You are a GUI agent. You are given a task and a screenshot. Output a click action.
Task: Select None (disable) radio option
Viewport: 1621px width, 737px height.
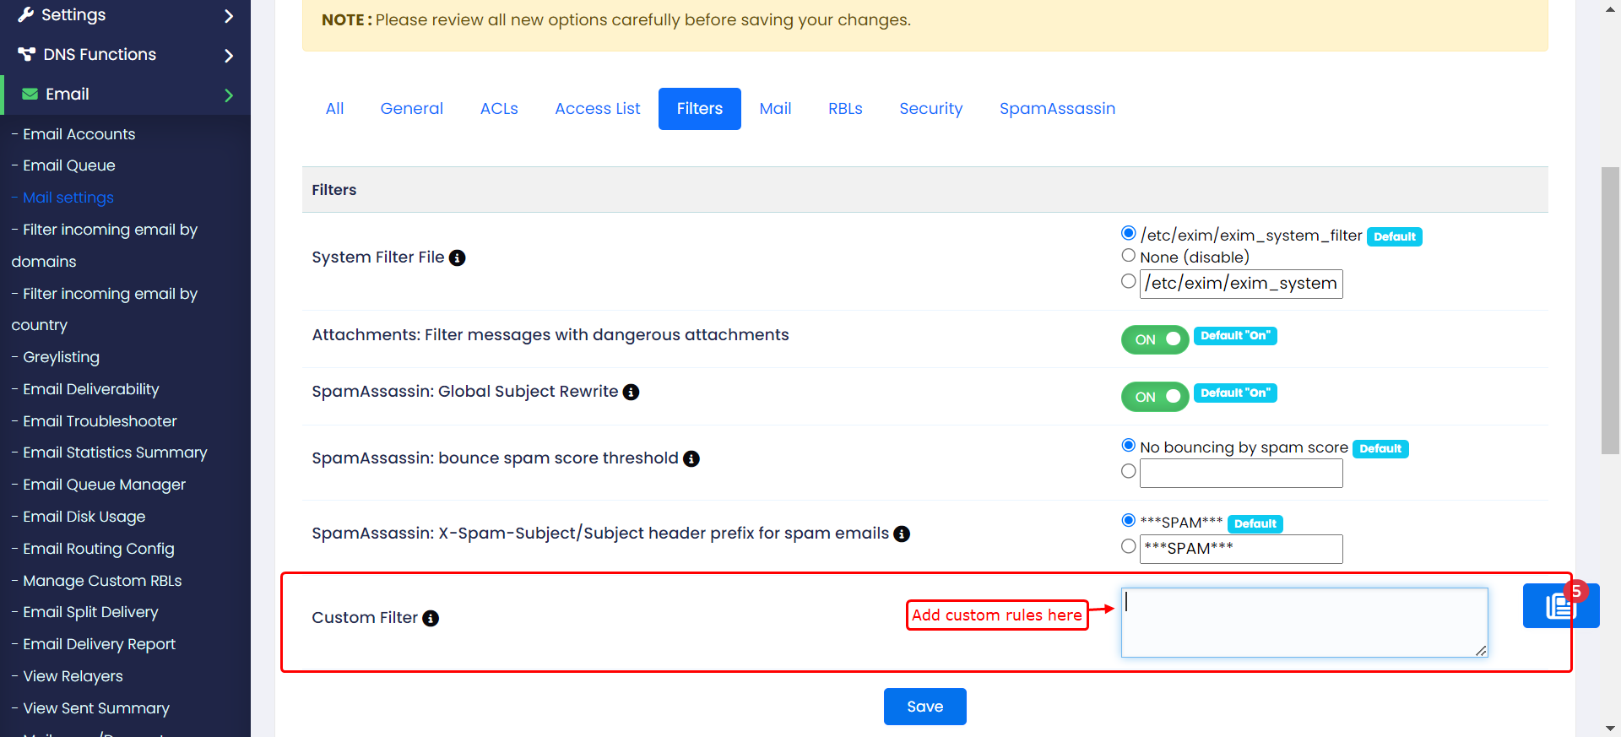[1128, 255]
